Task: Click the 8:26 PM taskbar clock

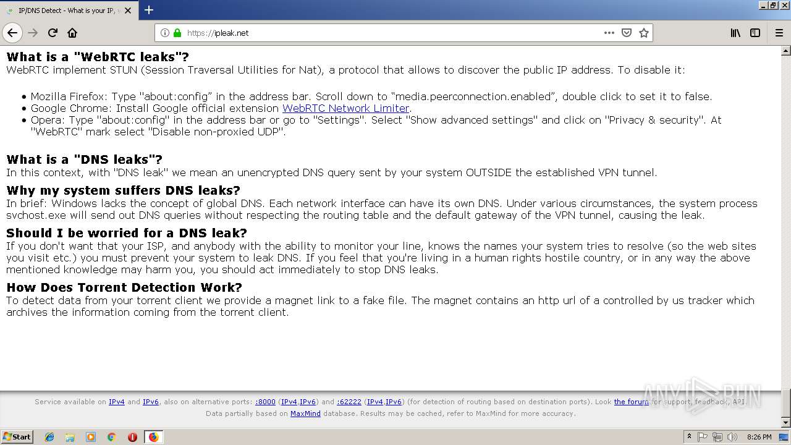Action: [x=759, y=437]
